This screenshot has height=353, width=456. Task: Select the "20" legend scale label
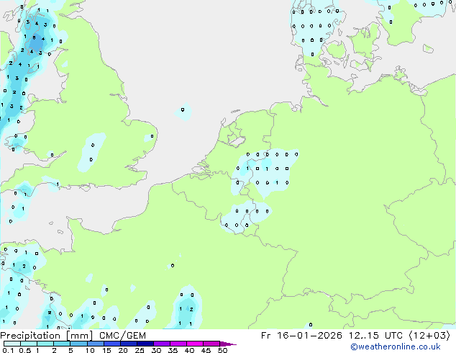coord(123,350)
